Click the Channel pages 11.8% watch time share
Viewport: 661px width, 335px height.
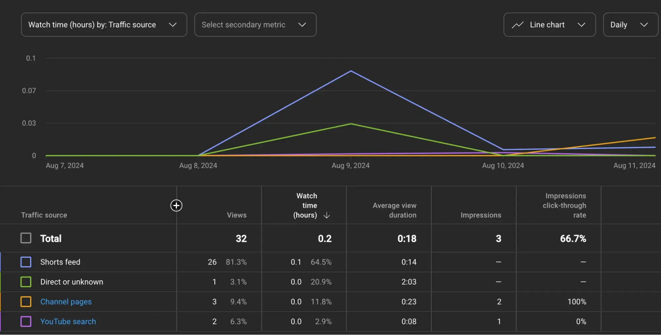[x=321, y=302]
